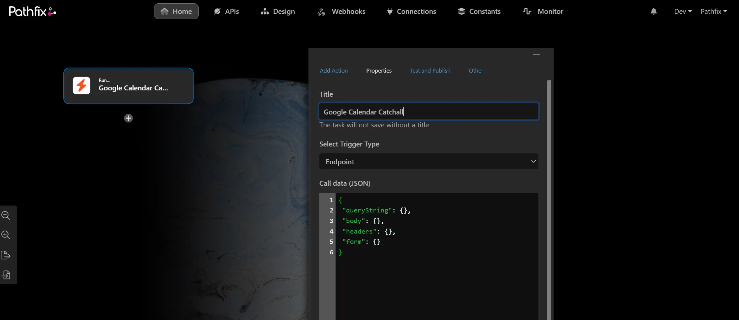Open the Connections page

(411, 11)
